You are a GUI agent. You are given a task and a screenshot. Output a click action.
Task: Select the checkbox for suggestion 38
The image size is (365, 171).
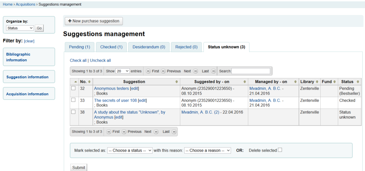(73, 112)
